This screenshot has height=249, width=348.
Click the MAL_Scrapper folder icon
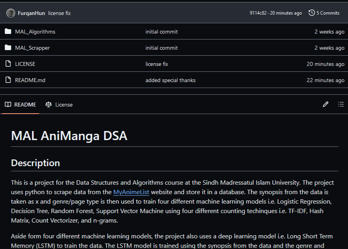point(8,47)
